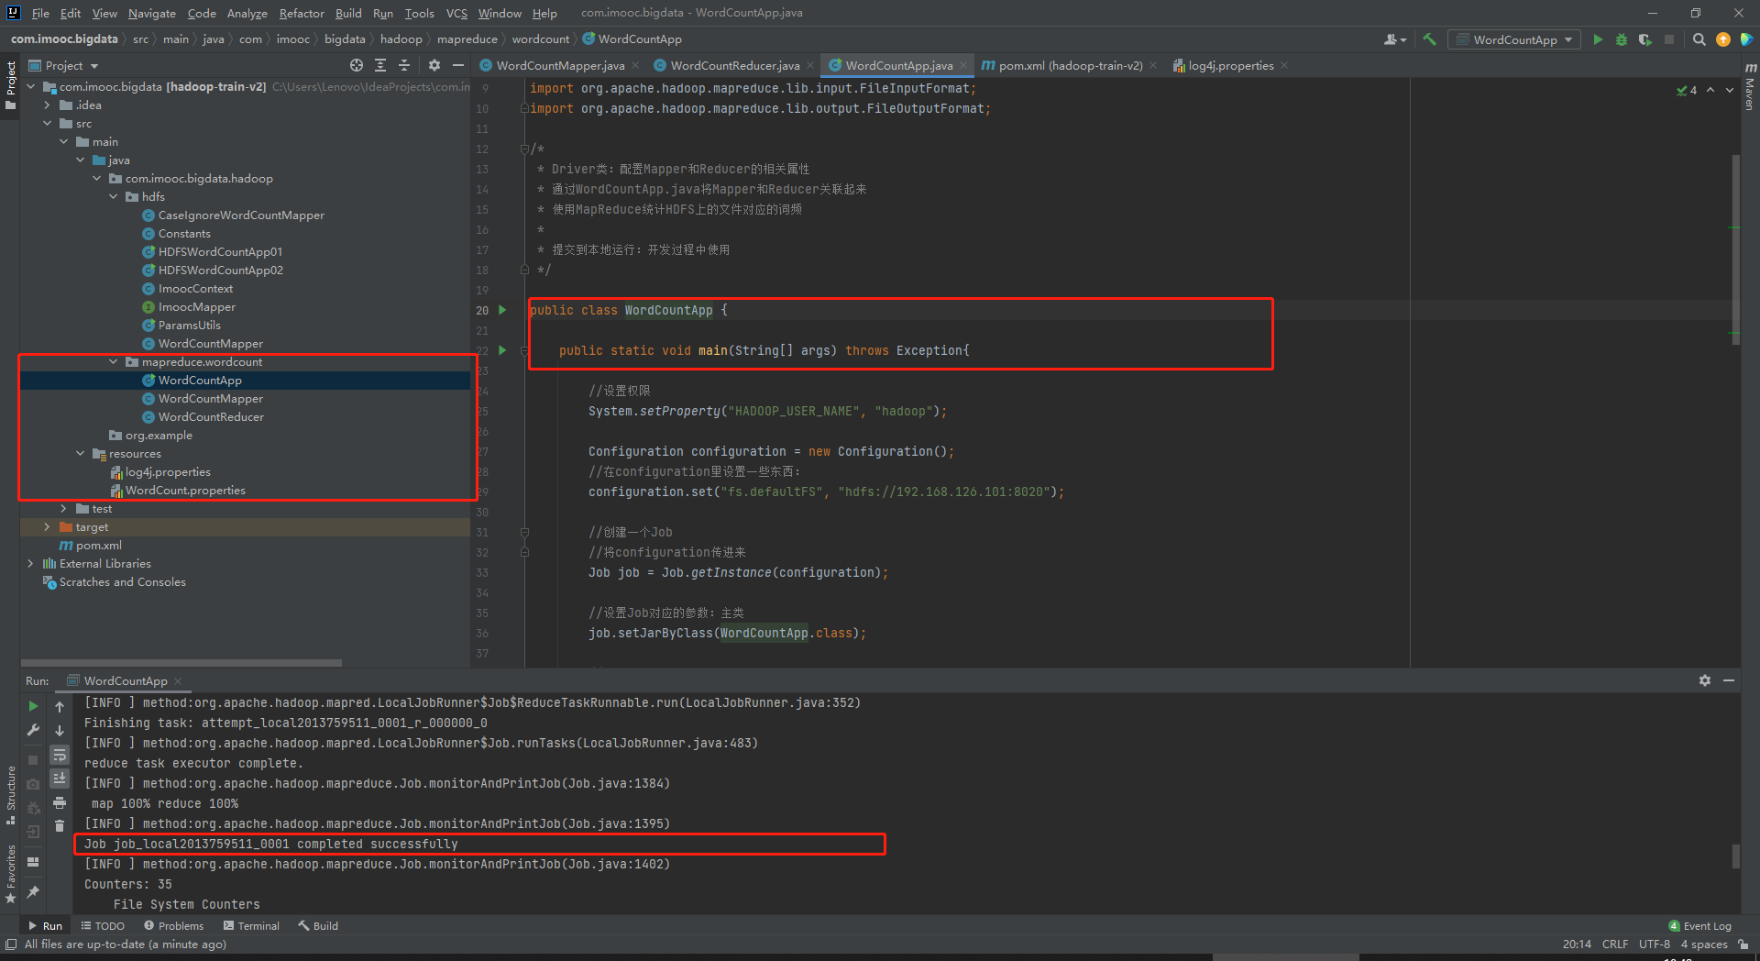Click the colorful plugin icon at top right

pyautogui.click(x=1746, y=39)
